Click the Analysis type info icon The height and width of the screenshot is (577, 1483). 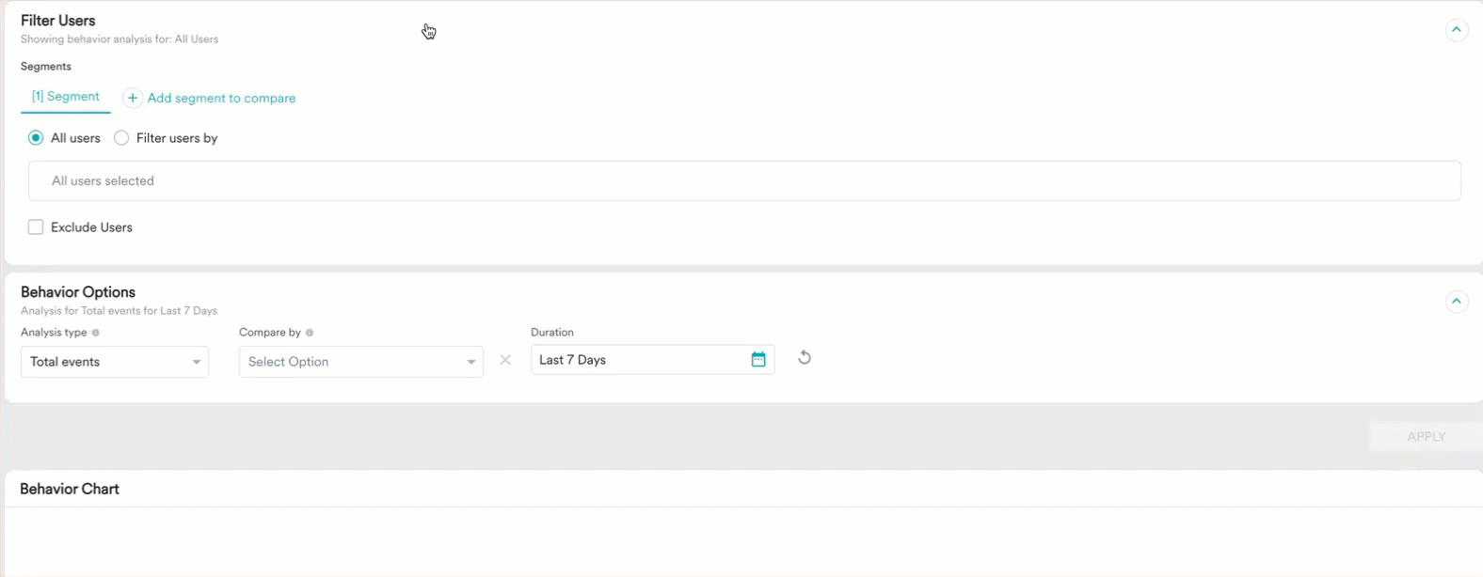click(96, 333)
